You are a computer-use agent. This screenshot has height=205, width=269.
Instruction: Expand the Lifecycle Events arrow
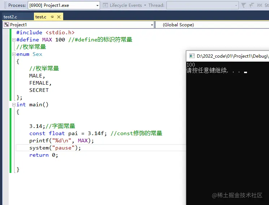click(x=145, y=5)
